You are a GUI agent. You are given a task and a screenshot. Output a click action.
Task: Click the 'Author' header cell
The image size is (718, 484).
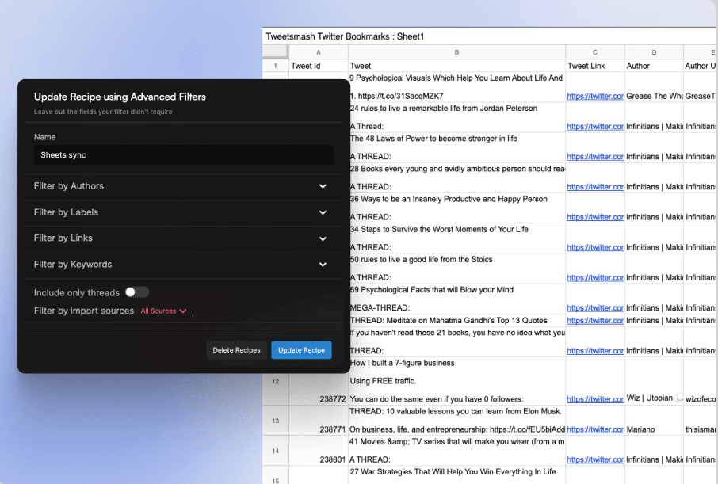click(x=654, y=66)
